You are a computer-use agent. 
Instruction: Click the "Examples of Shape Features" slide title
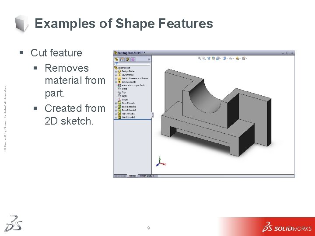pyautogui.click(x=124, y=23)
